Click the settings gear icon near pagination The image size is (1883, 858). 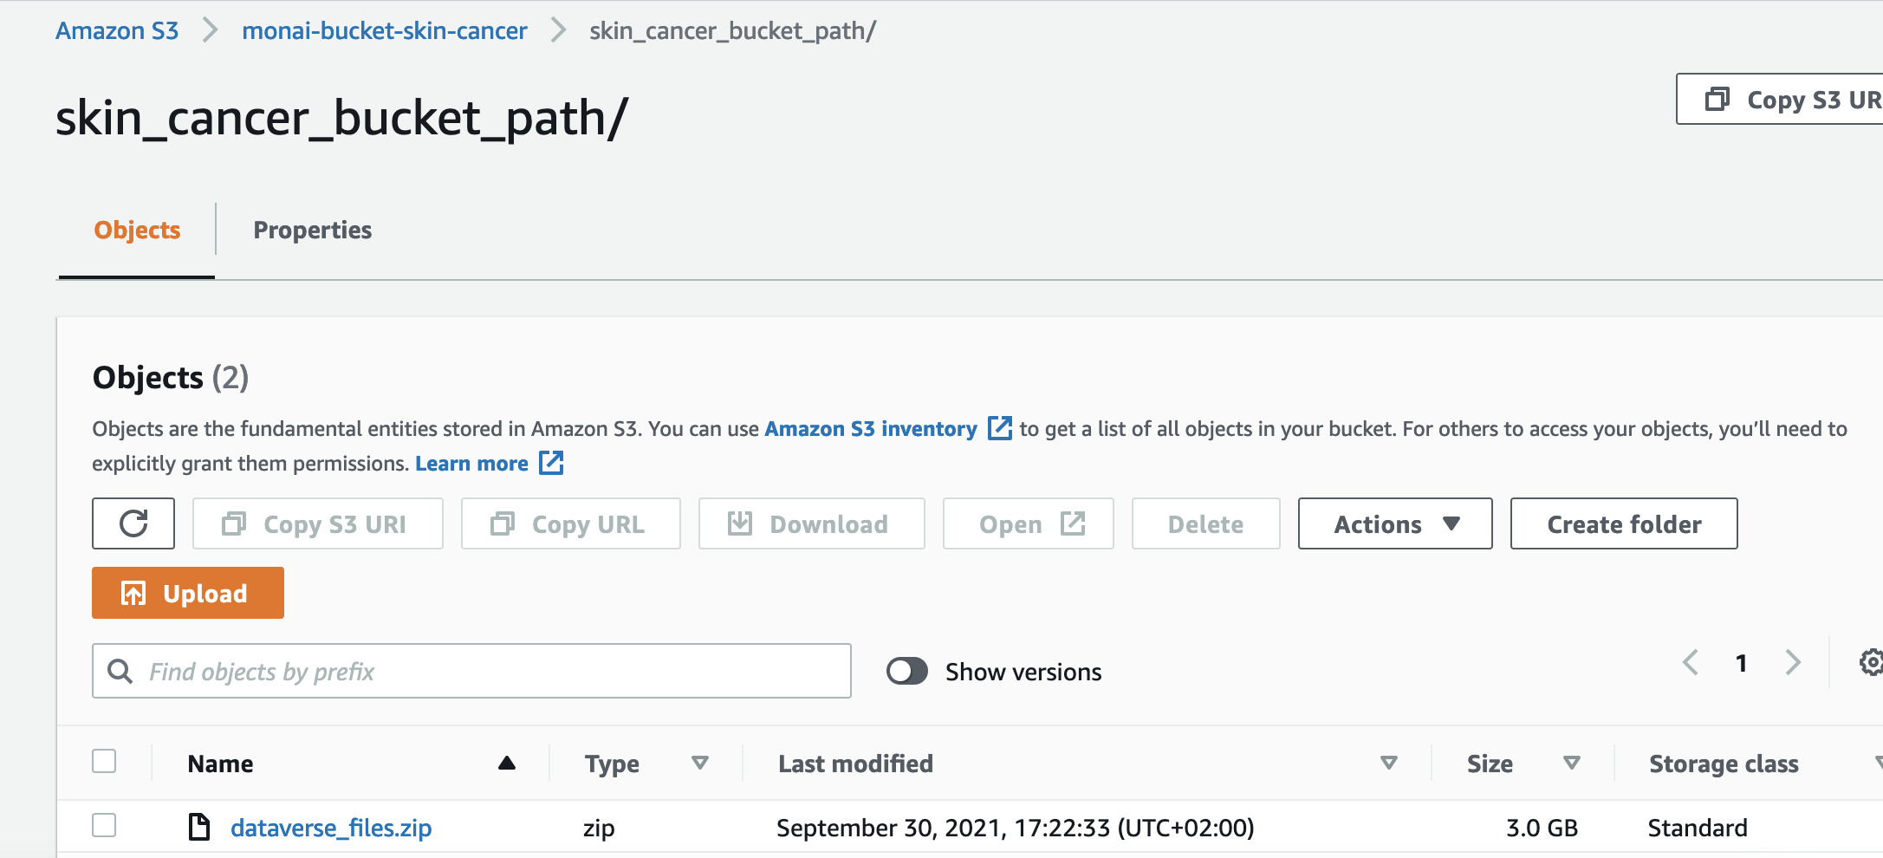coord(1872,663)
